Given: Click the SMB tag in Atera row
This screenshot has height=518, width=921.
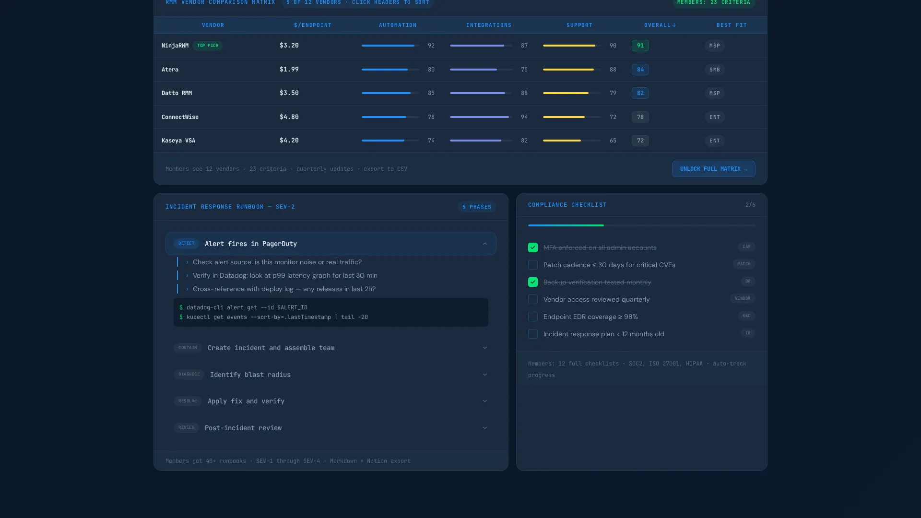Looking at the screenshot, I should tap(715, 70).
